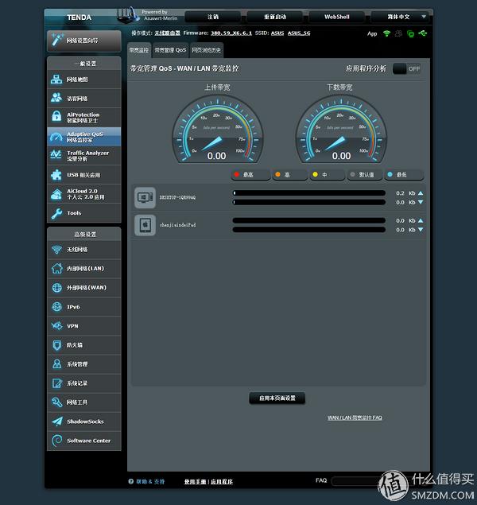Viewport: 477px width, 505px height.
Task: Open the language dropdown in top bar
Action: point(401,16)
